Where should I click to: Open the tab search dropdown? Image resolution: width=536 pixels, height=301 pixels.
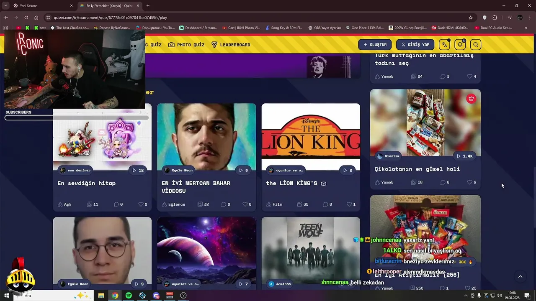coord(5,5)
